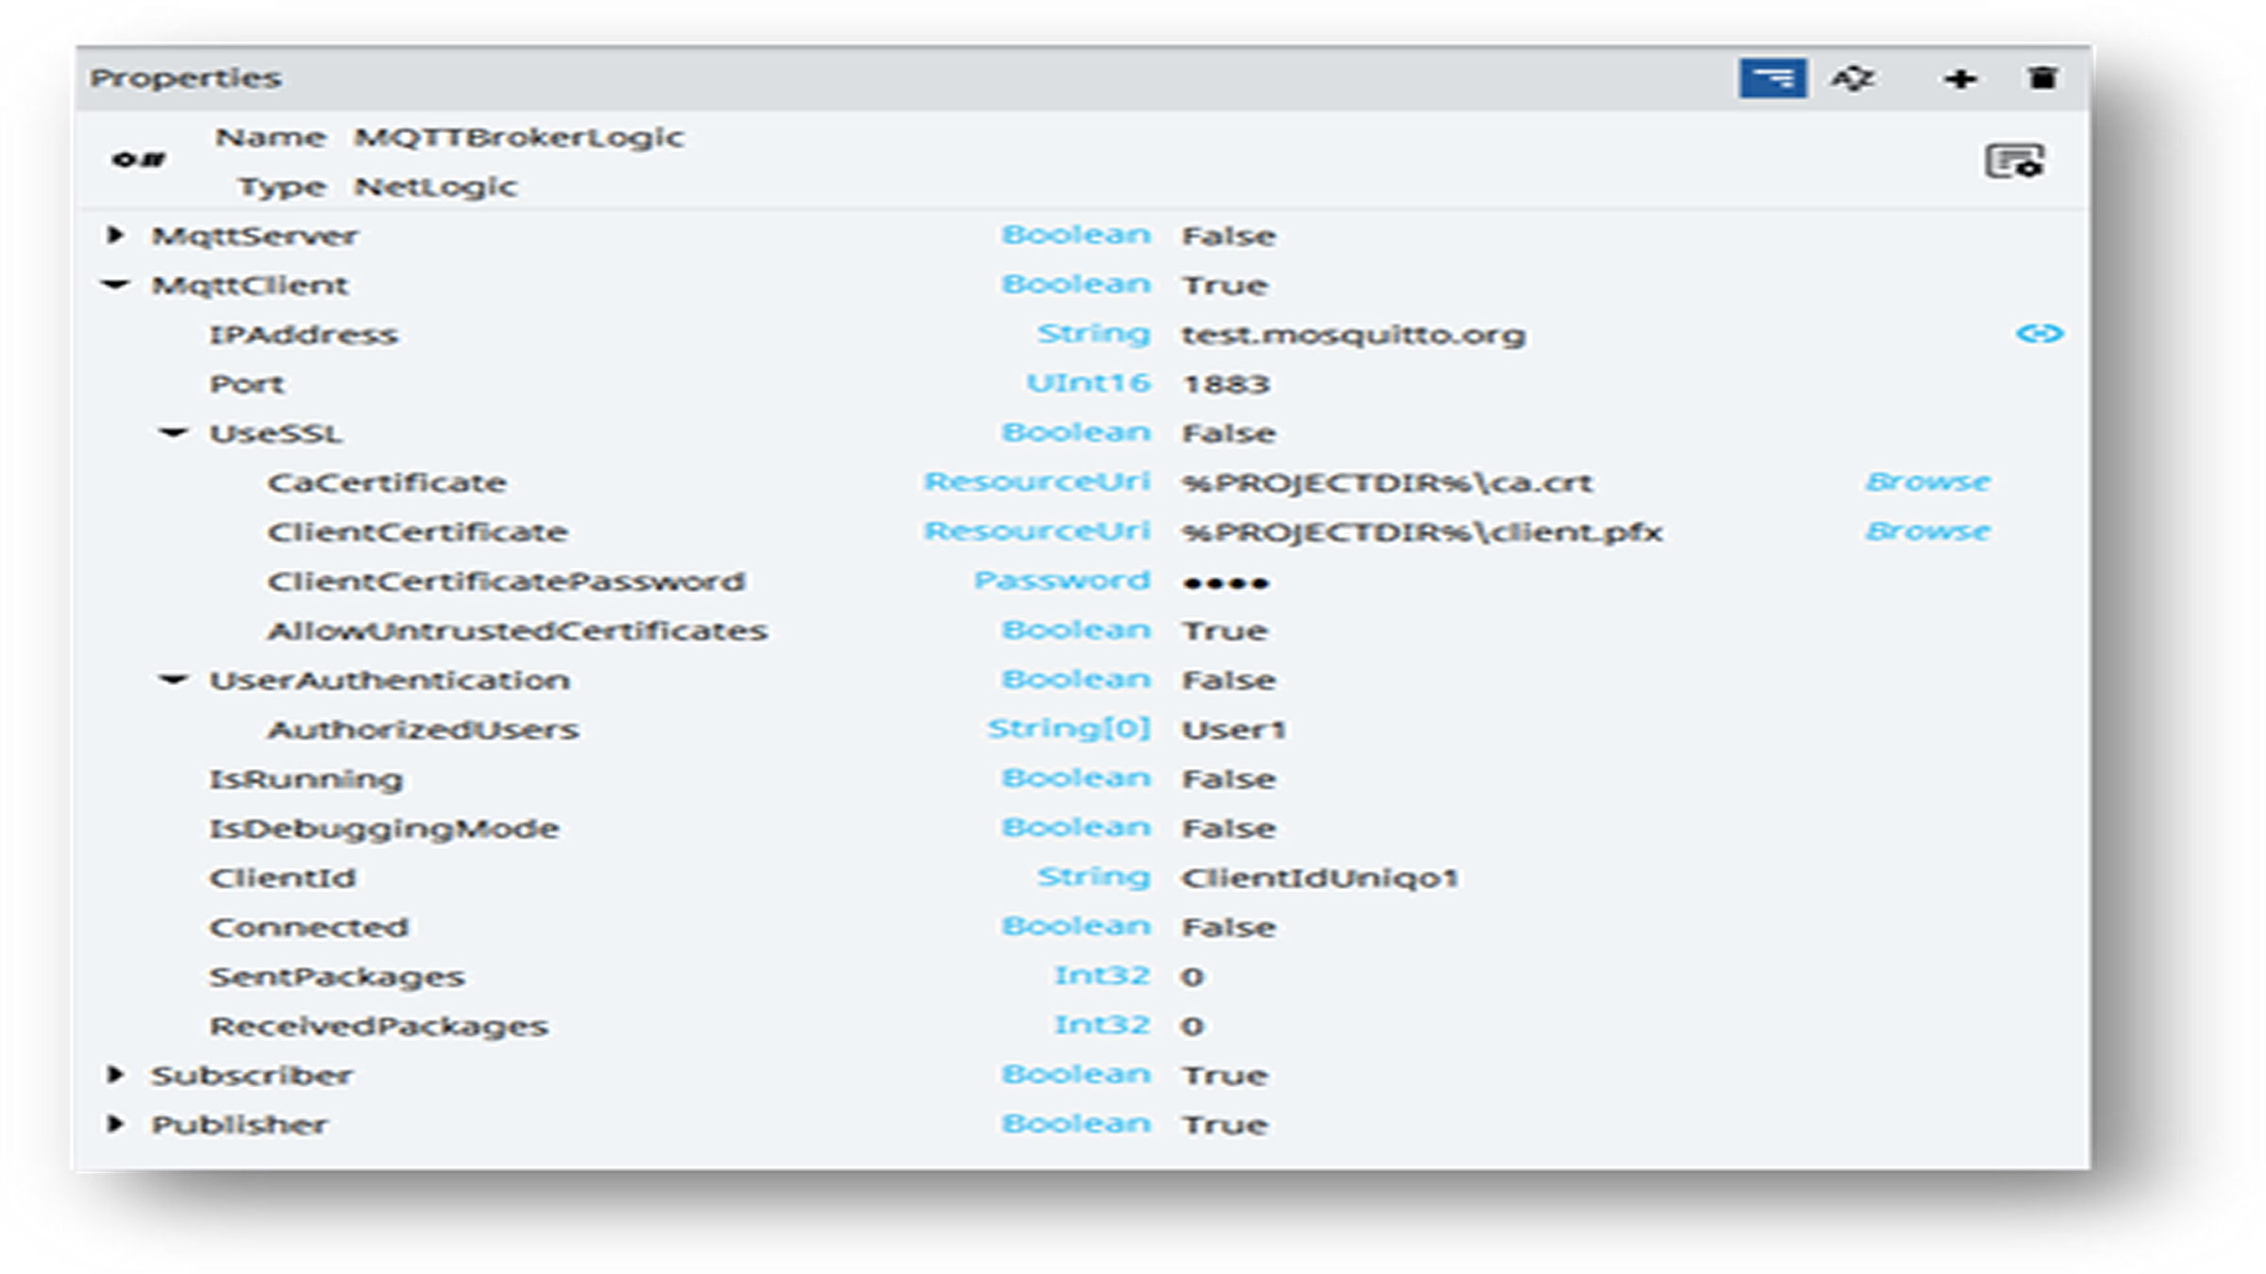The width and height of the screenshot is (2266, 1274).
Task: Switch to alphabetical A-Z sorting
Action: pos(1852,78)
